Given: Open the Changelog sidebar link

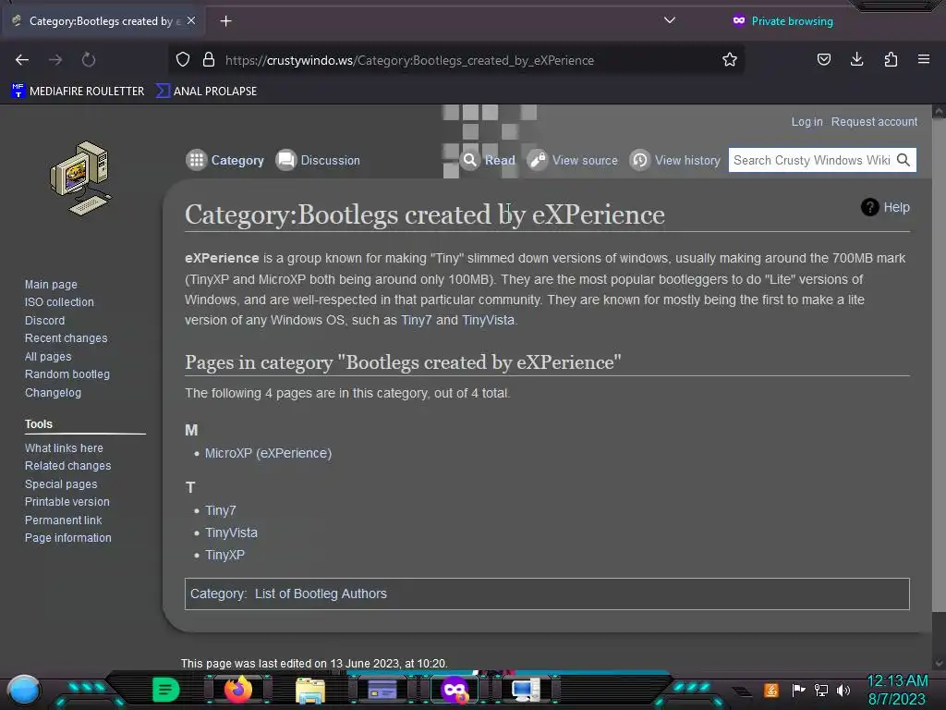Looking at the screenshot, I should pos(53,392).
